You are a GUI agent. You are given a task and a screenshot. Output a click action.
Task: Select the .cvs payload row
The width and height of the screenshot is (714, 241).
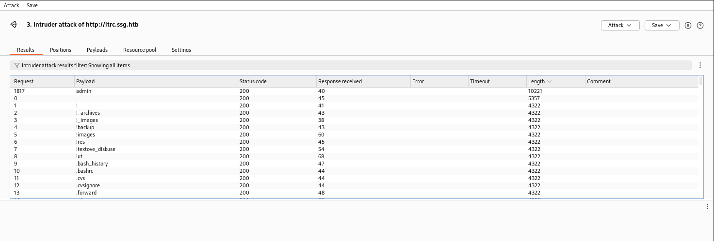click(x=355, y=178)
